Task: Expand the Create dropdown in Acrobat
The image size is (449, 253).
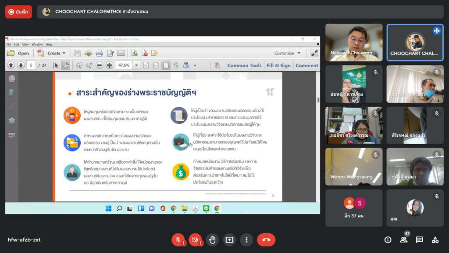Action: pyautogui.click(x=64, y=53)
